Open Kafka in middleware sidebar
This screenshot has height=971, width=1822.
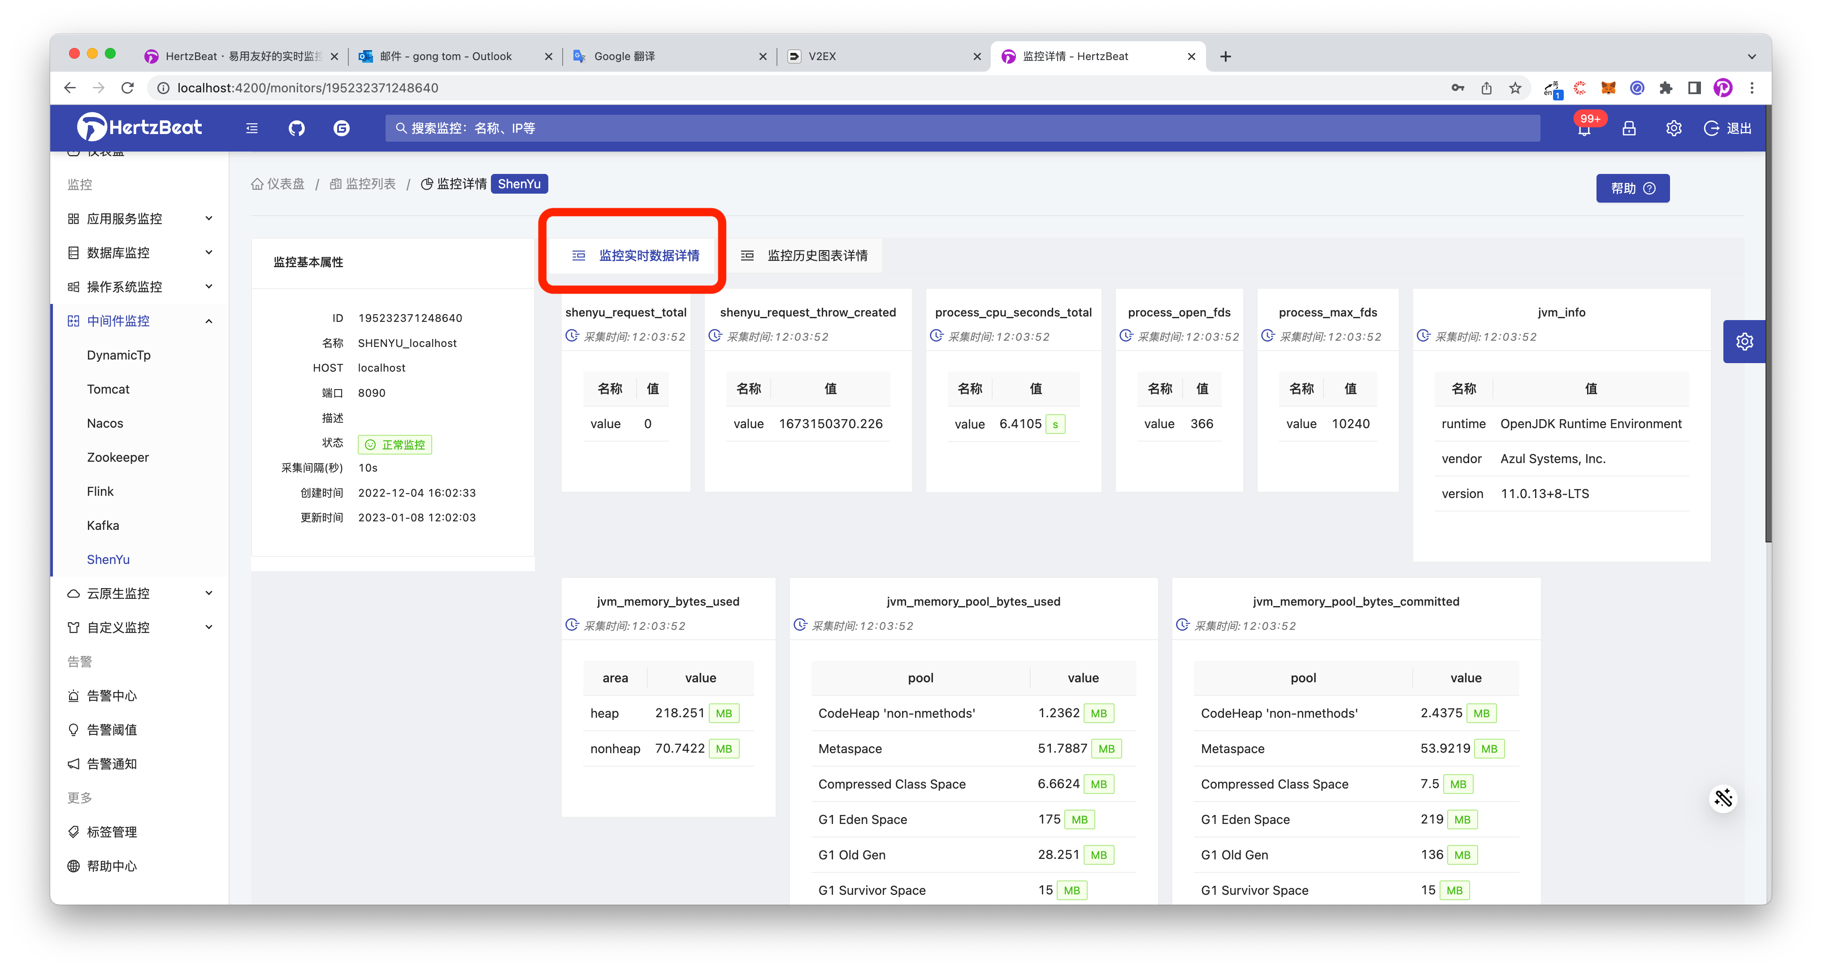(103, 525)
